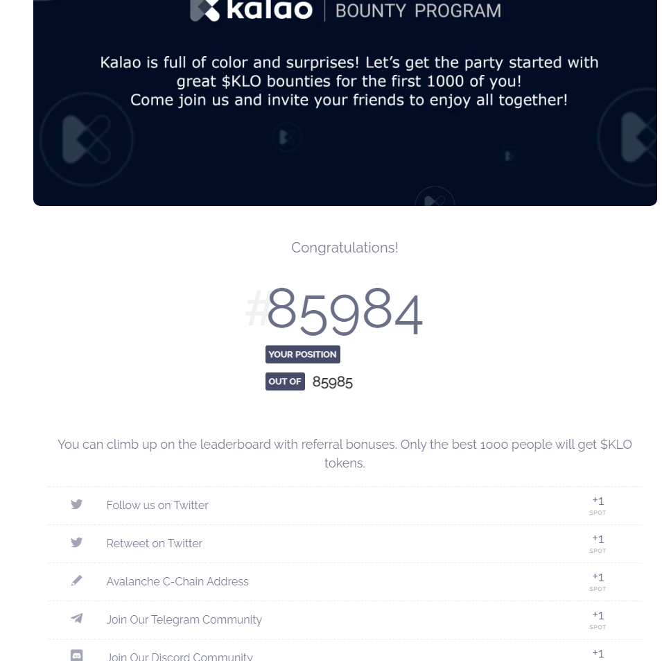Click the +1 SPOT reward for Follow on Twitter

tap(598, 506)
